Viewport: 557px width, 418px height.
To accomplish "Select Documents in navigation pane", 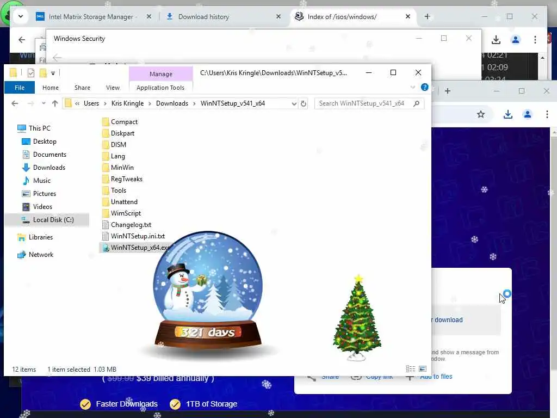I will coord(45,155).
